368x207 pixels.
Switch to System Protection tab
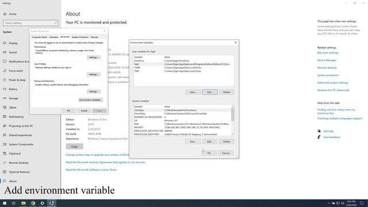80,37
